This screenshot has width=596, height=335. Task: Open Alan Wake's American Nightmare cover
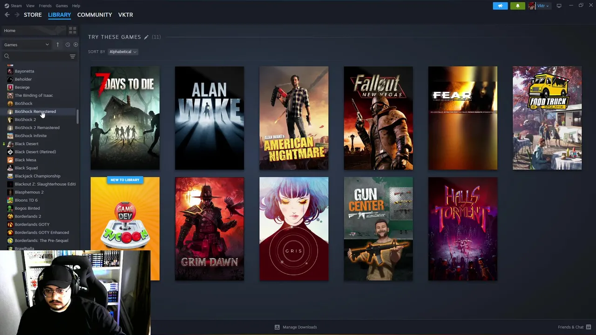point(294,118)
